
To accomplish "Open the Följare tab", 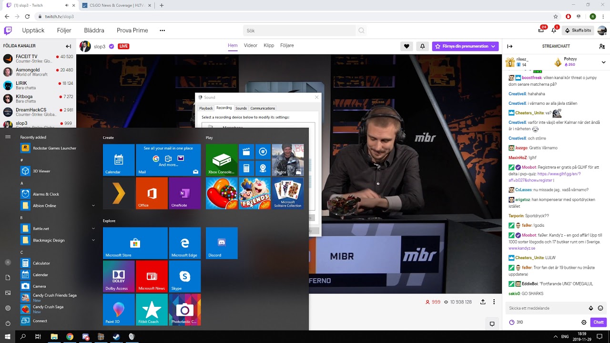I will click(287, 46).
